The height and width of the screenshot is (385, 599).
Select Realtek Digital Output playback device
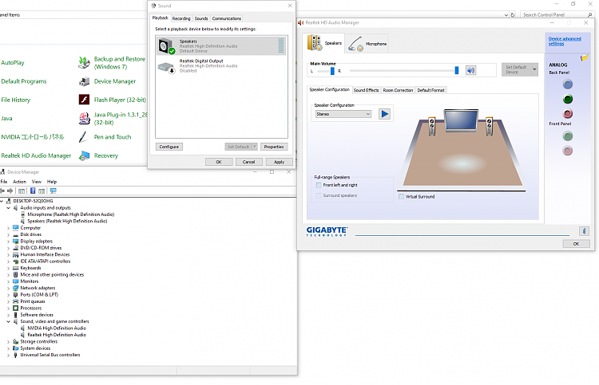[220, 65]
